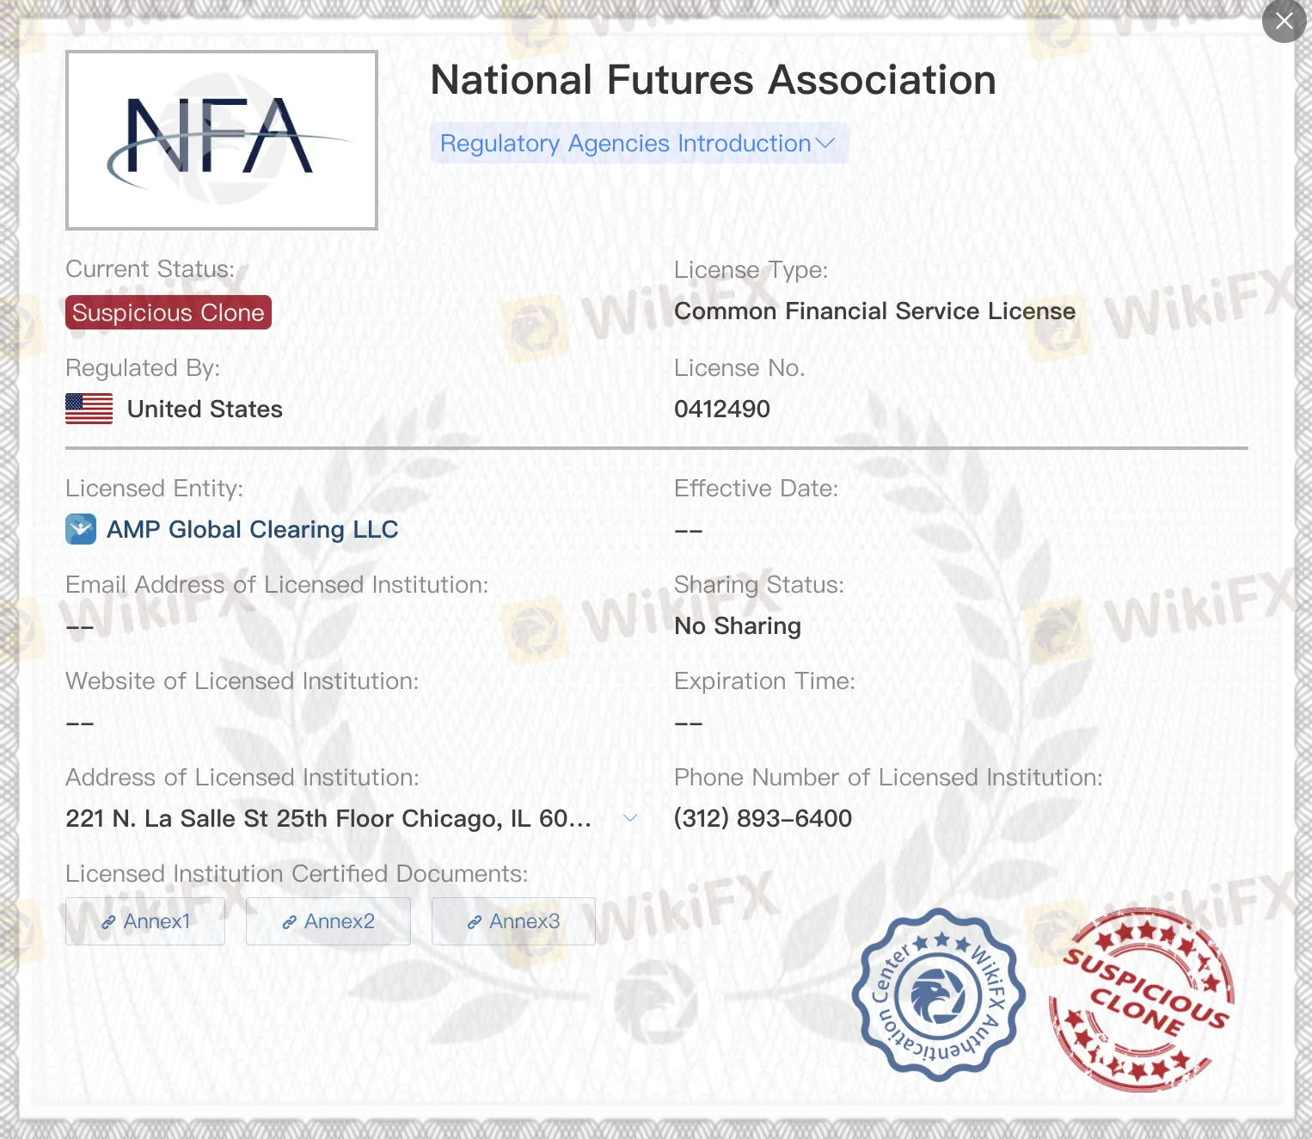Click the Annex3 link icon
Screen dimensions: 1312x1139
point(475,922)
